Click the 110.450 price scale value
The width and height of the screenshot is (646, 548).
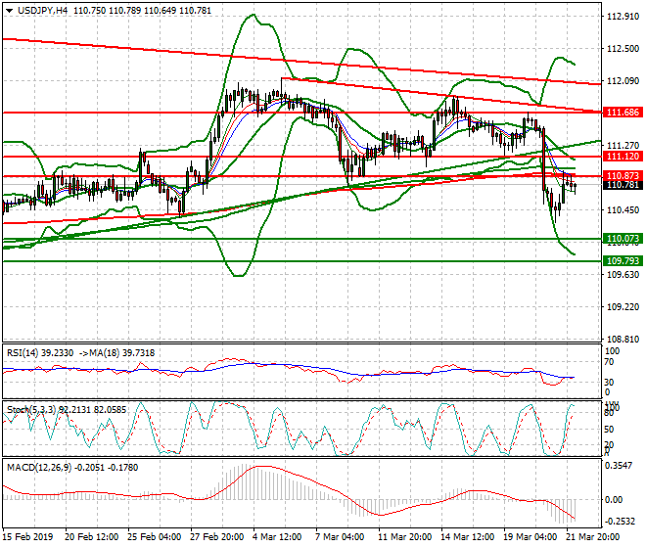[x=623, y=210]
